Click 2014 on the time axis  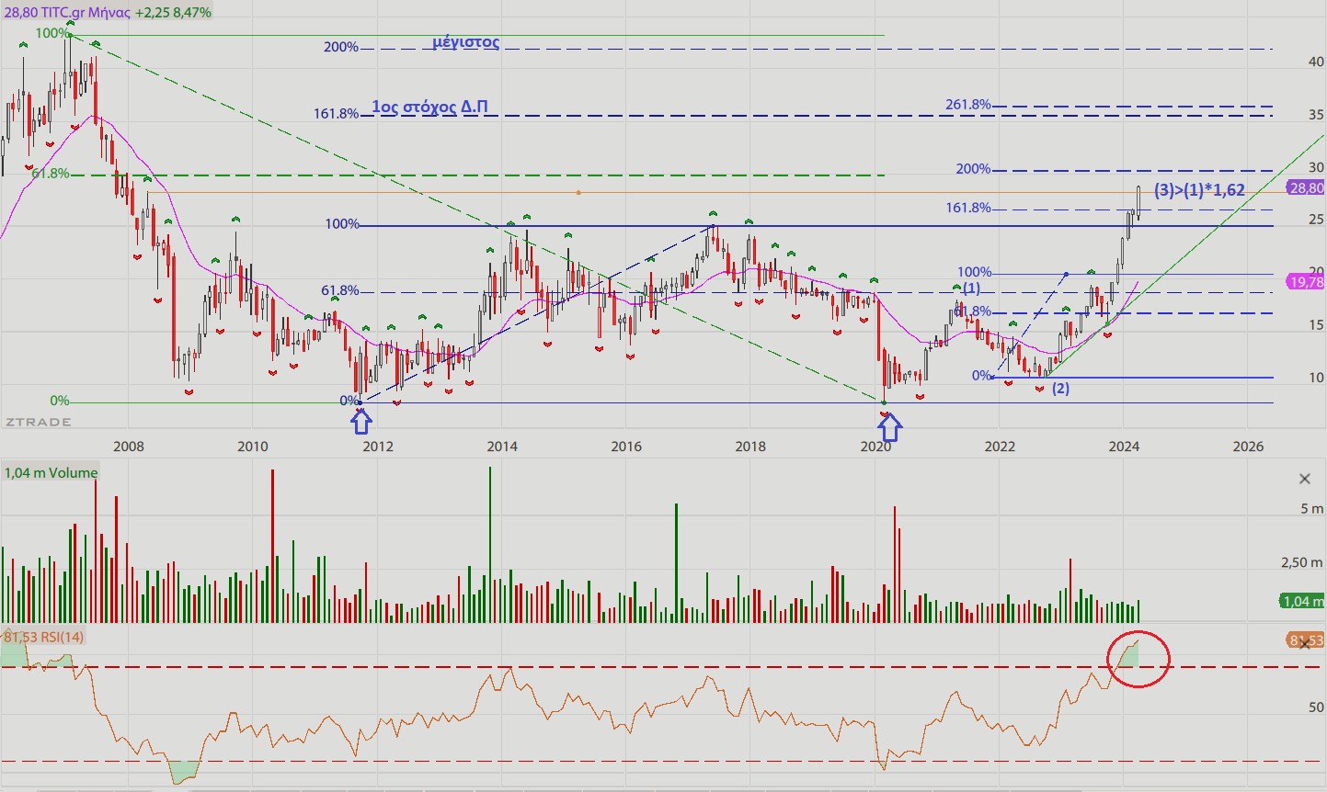click(501, 447)
